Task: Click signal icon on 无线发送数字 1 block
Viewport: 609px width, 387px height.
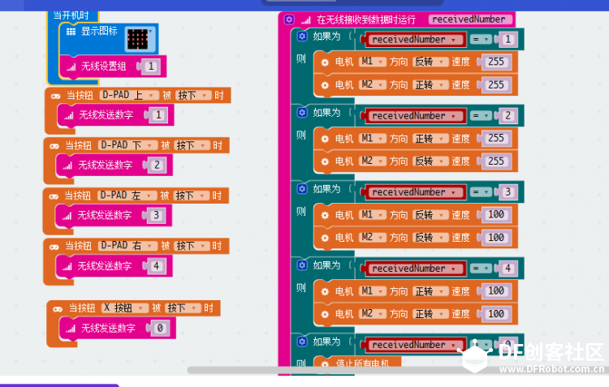Action: [69, 116]
